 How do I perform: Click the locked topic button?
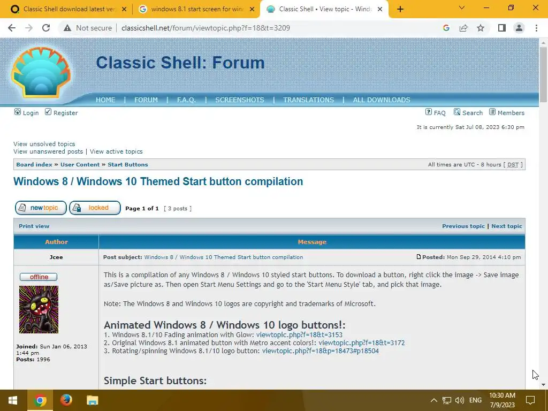tap(95, 208)
